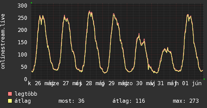Viewport: 207px width, 108px height.
Task: Click the 0 label at y-axis origin
Action: 26,79
